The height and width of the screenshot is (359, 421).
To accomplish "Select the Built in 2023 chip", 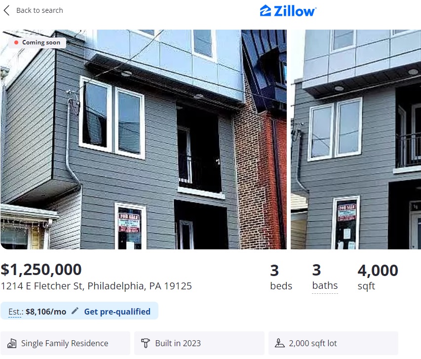I will (199, 343).
